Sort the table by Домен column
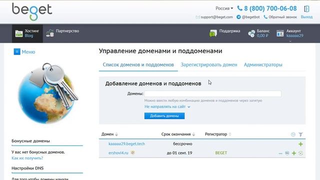 [109, 134]
